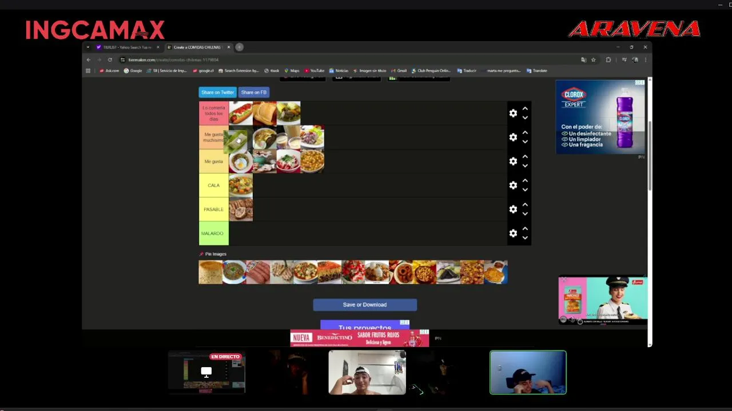Open settings gear for PASABLE row
Screen dimensions: 732x411
tap(513, 209)
